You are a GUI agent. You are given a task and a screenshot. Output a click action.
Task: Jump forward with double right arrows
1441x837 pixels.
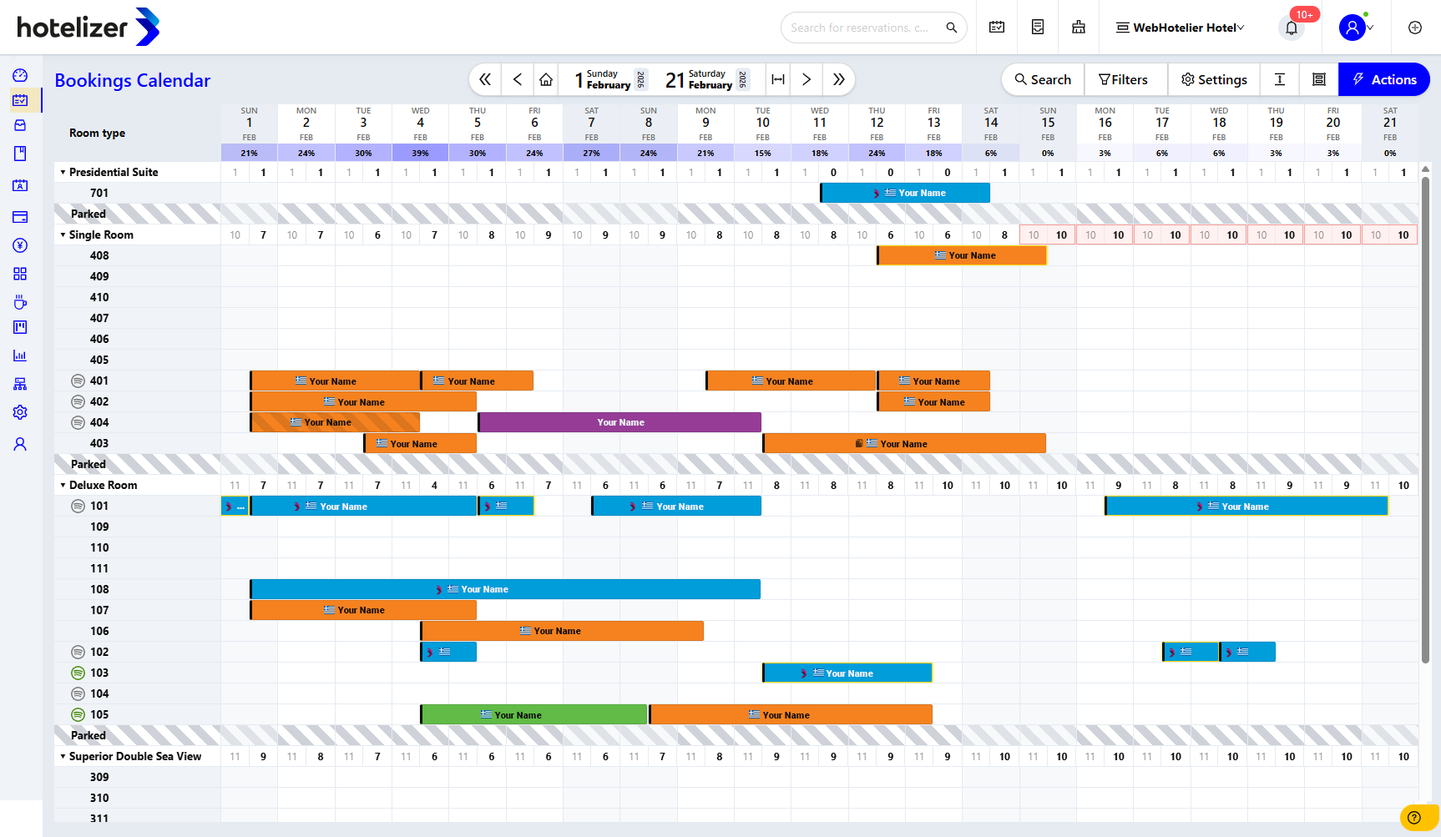pos(838,79)
